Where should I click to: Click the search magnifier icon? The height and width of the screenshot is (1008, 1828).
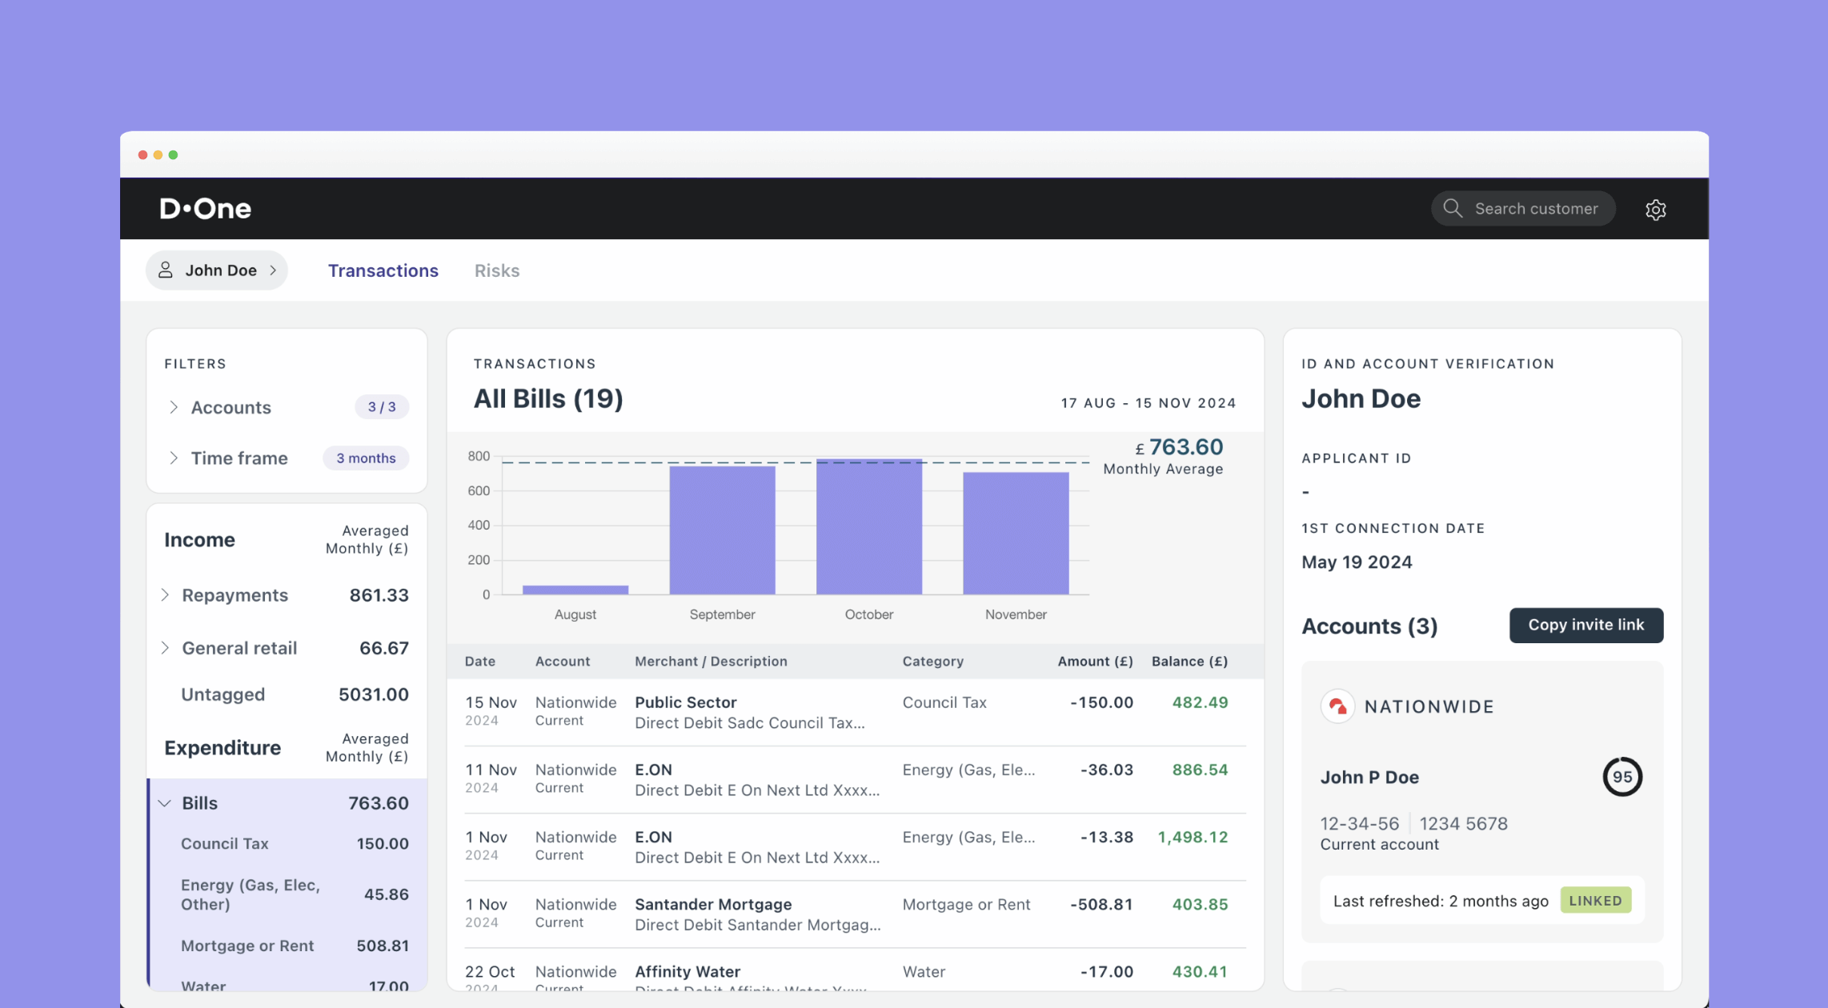tap(1453, 209)
